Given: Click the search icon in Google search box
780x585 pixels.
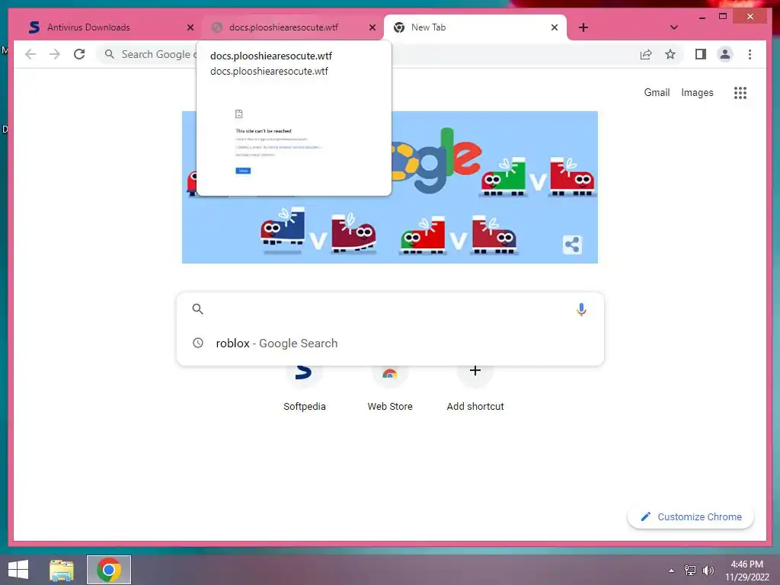Looking at the screenshot, I should tap(197, 309).
